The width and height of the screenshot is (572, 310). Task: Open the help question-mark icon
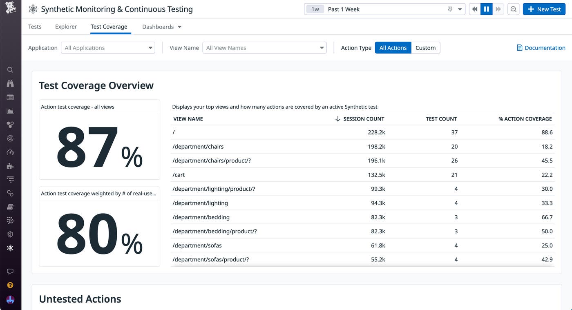[10, 285]
